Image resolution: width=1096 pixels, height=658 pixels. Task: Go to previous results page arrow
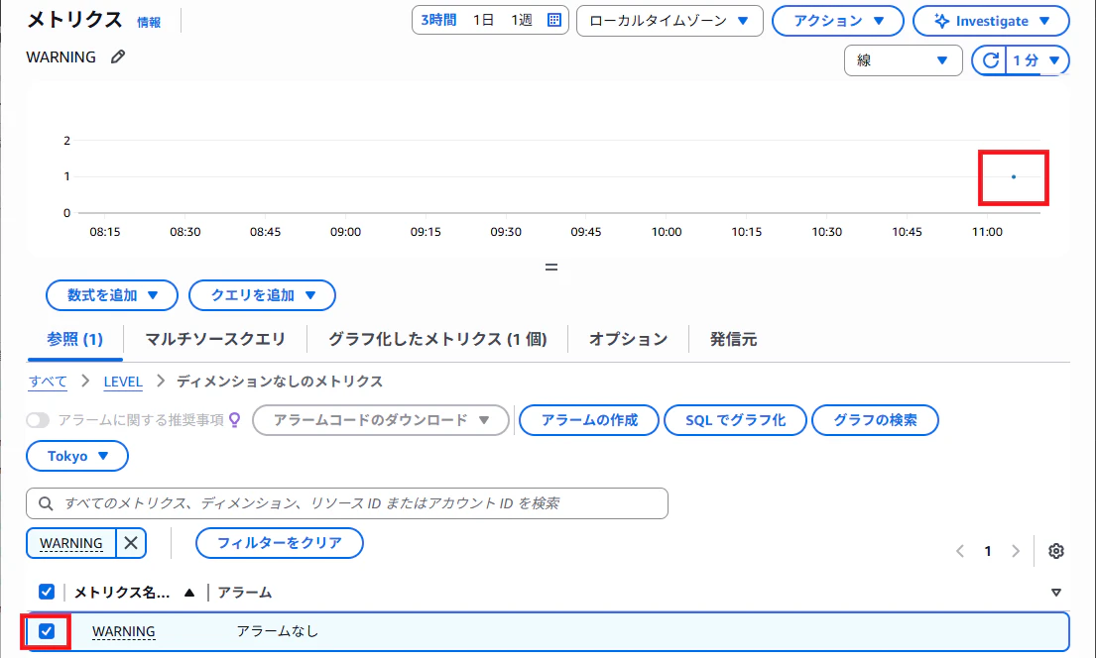point(960,551)
